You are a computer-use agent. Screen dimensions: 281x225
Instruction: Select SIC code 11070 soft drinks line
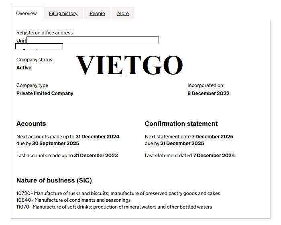(114, 207)
